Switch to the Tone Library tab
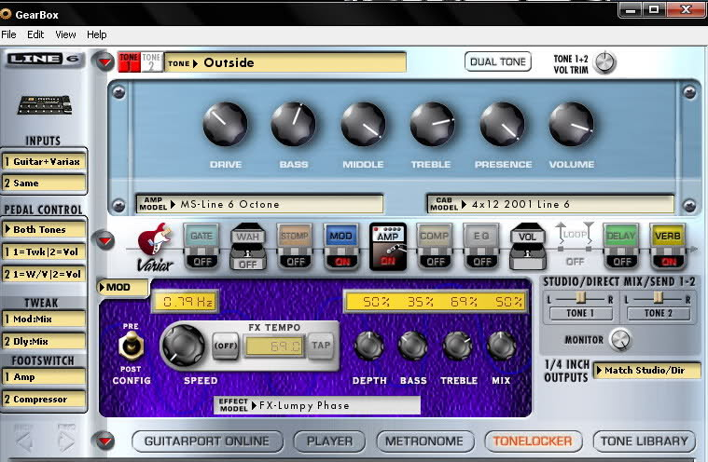The image size is (708, 462). tap(644, 441)
